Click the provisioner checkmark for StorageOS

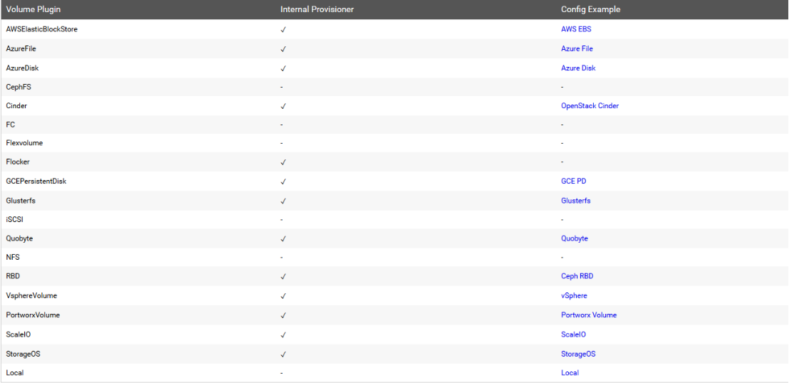283,354
